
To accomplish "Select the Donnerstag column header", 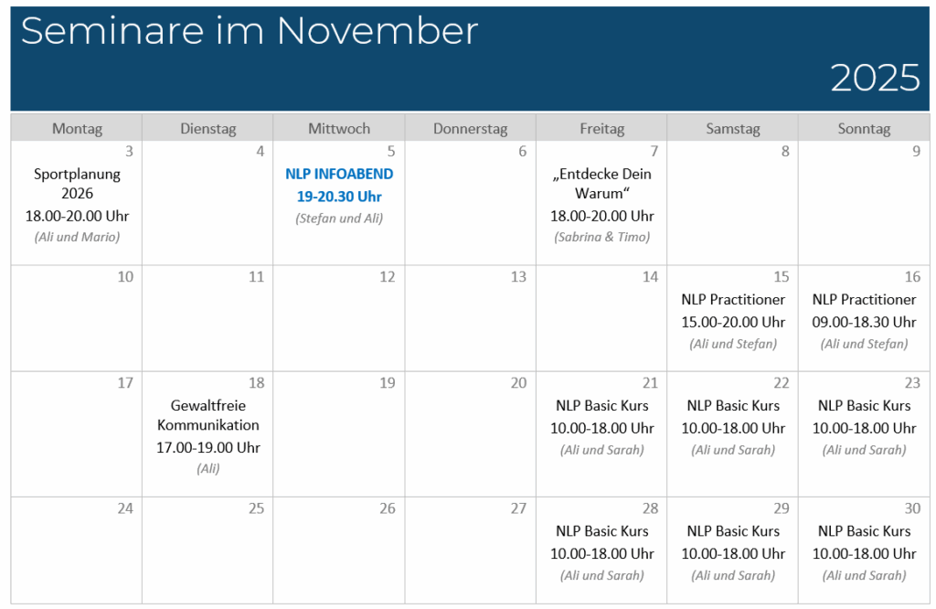I will point(470,129).
